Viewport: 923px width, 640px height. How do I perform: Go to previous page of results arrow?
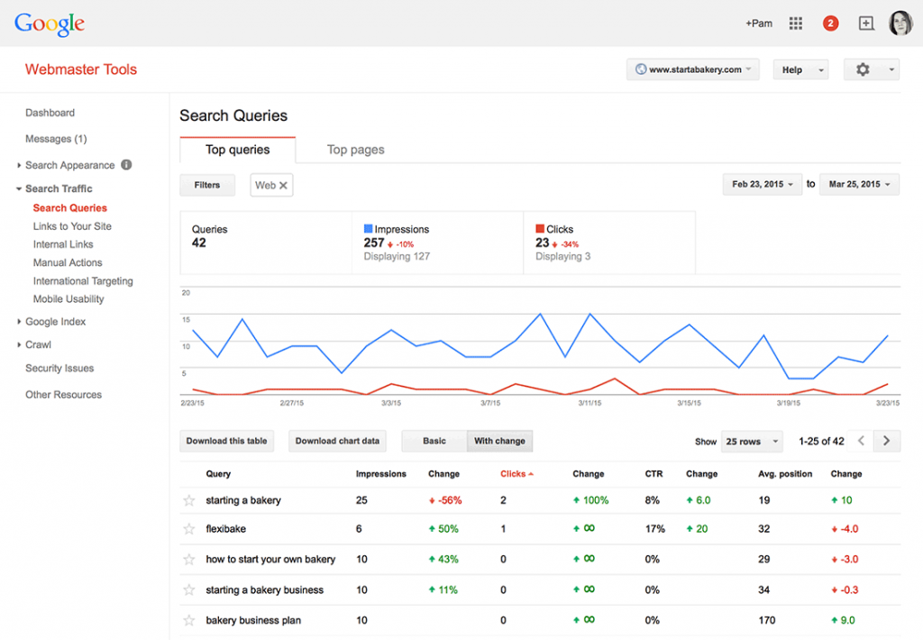(x=861, y=441)
